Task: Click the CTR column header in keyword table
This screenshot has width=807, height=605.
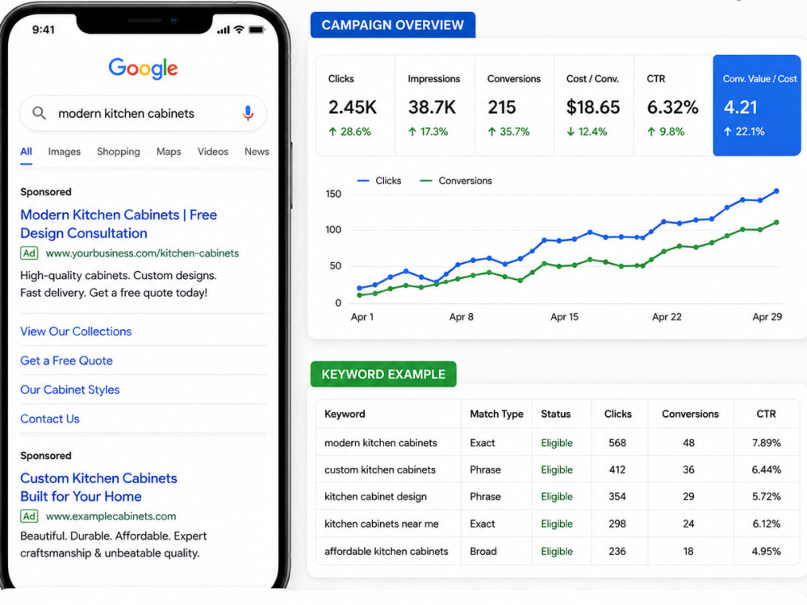Action: pos(766,414)
